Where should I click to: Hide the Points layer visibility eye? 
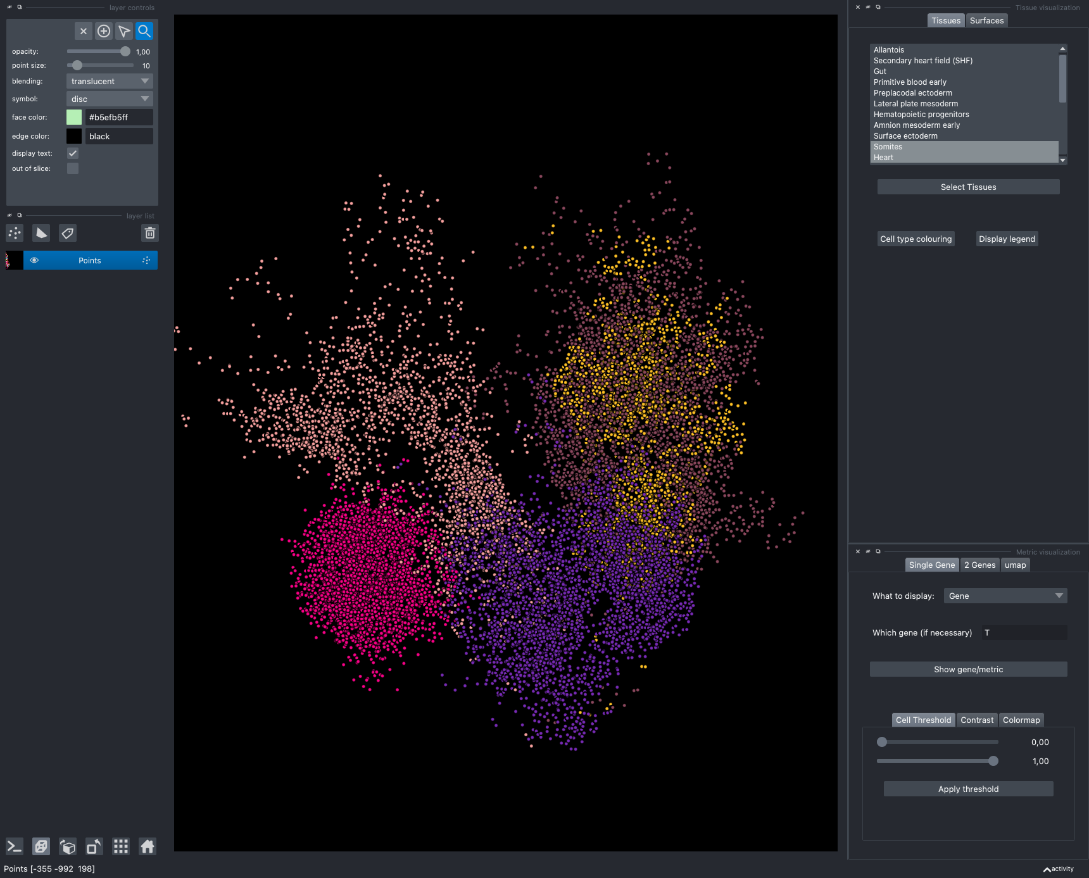pos(34,260)
